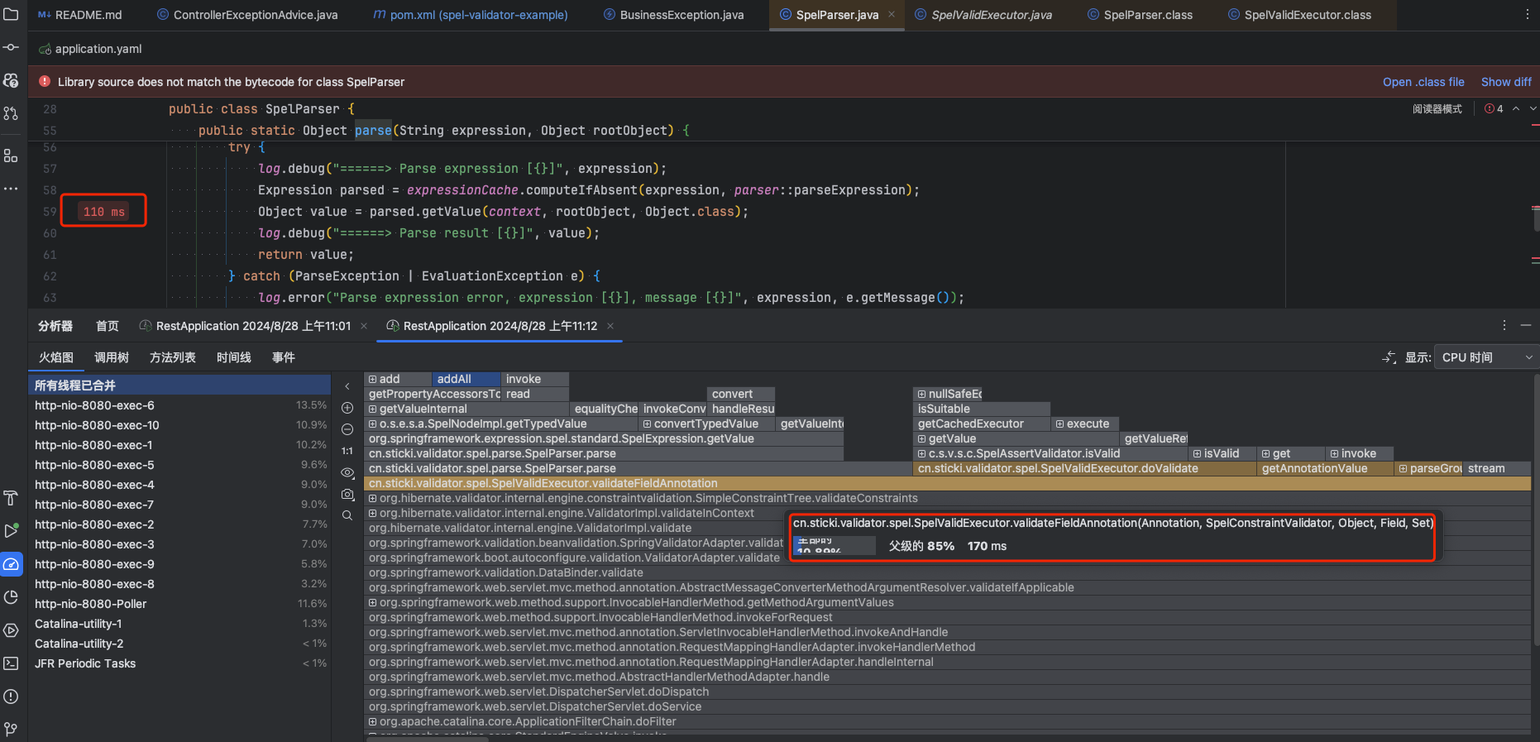Collapse the thread list panel arrow
This screenshot has height=742, width=1540.
(x=347, y=386)
